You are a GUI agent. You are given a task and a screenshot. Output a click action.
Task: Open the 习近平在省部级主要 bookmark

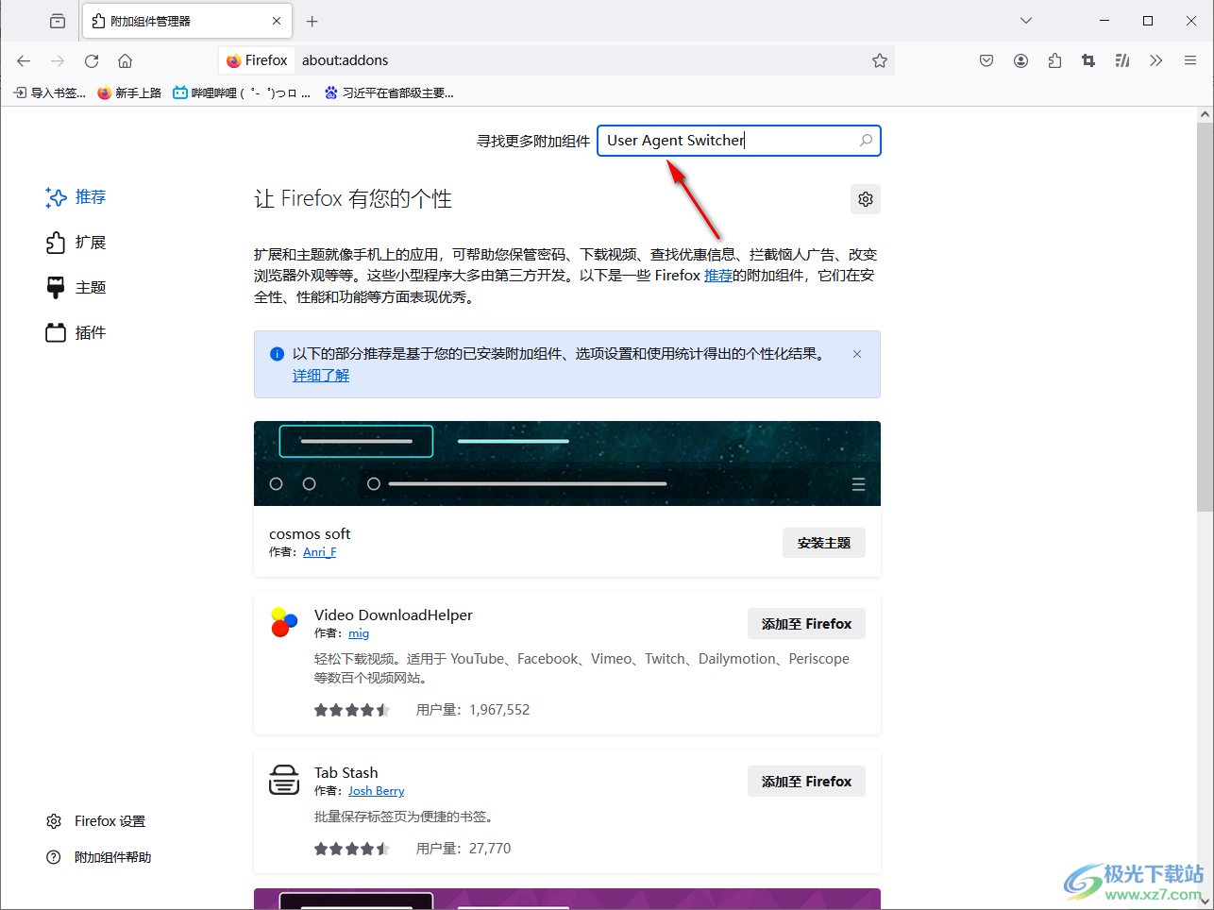point(389,93)
